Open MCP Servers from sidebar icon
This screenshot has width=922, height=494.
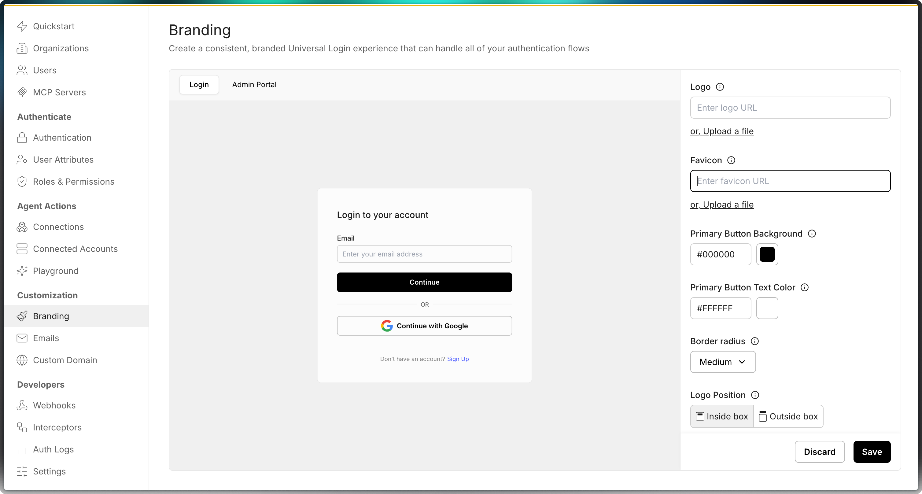[22, 92]
